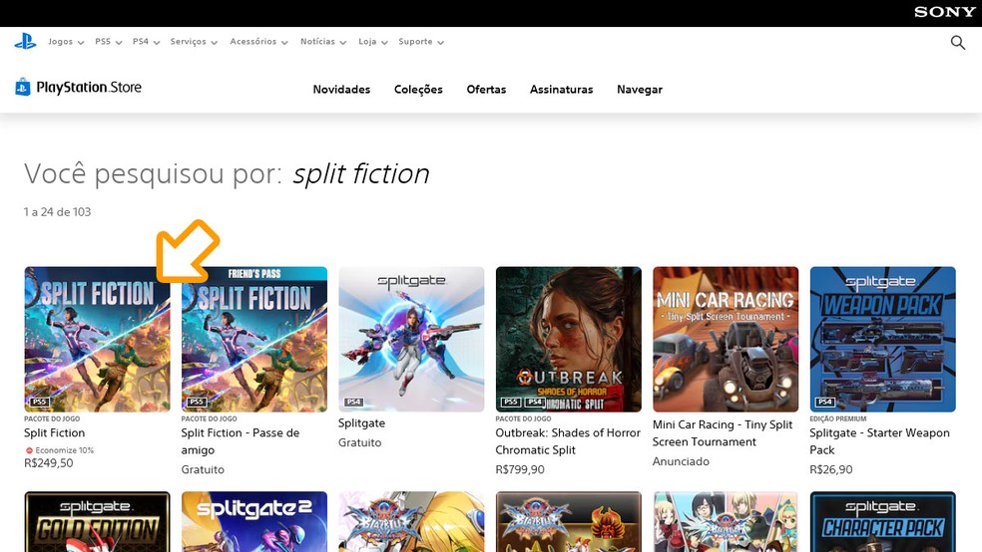Open the Splitgate Weapon Pack cover
The width and height of the screenshot is (982, 552).
pyautogui.click(x=883, y=340)
